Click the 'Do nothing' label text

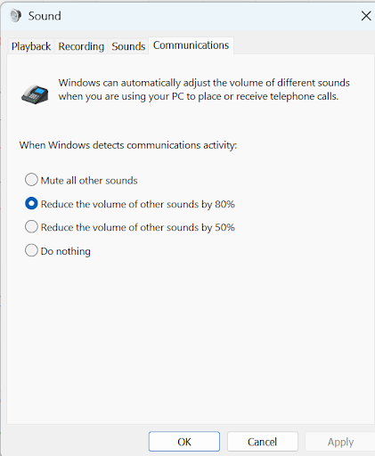point(66,251)
